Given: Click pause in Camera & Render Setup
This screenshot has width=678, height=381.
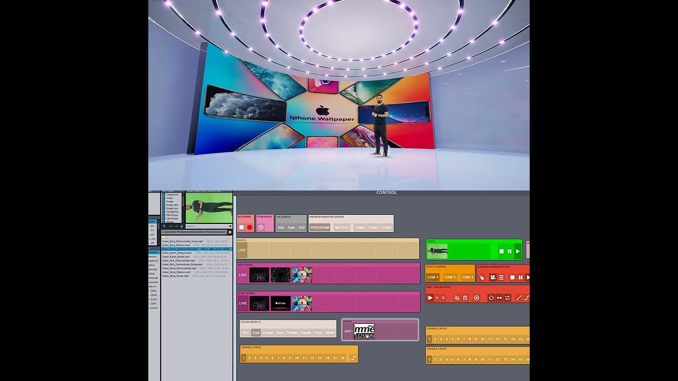Looking at the screenshot, I should click(x=521, y=277).
